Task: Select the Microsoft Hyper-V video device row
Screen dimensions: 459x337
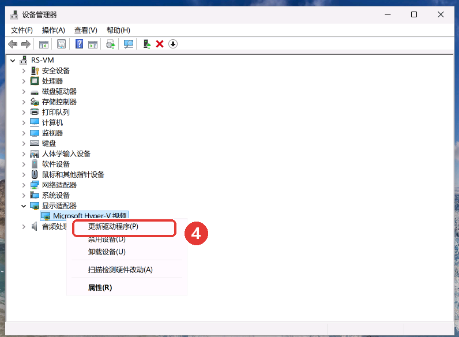Action: pyautogui.click(x=84, y=216)
